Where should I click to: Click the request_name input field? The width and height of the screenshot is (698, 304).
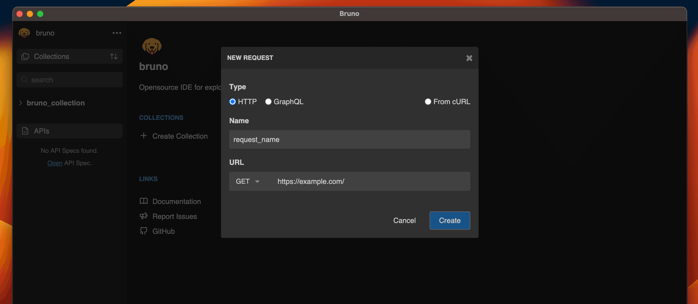coord(350,139)
